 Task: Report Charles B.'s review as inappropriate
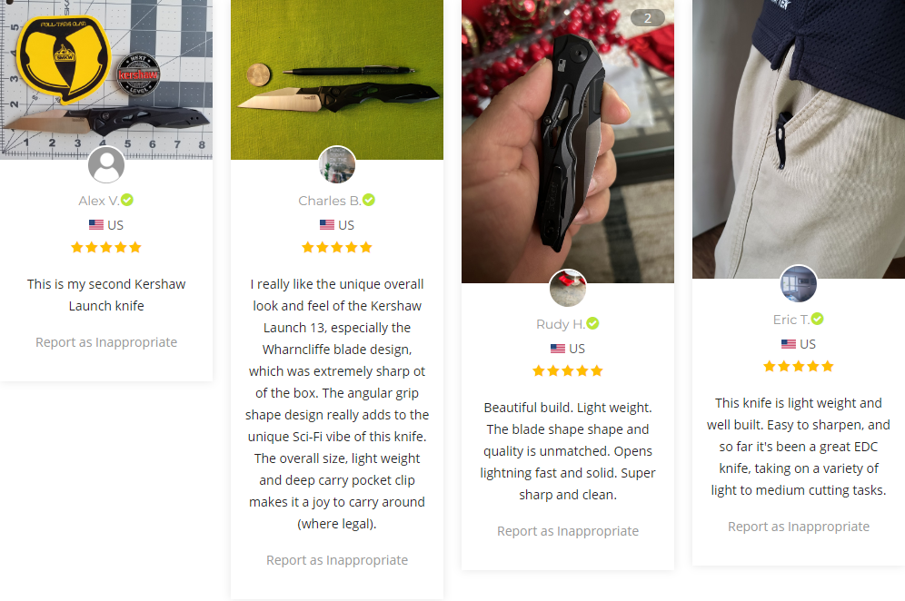coord(337,560)
